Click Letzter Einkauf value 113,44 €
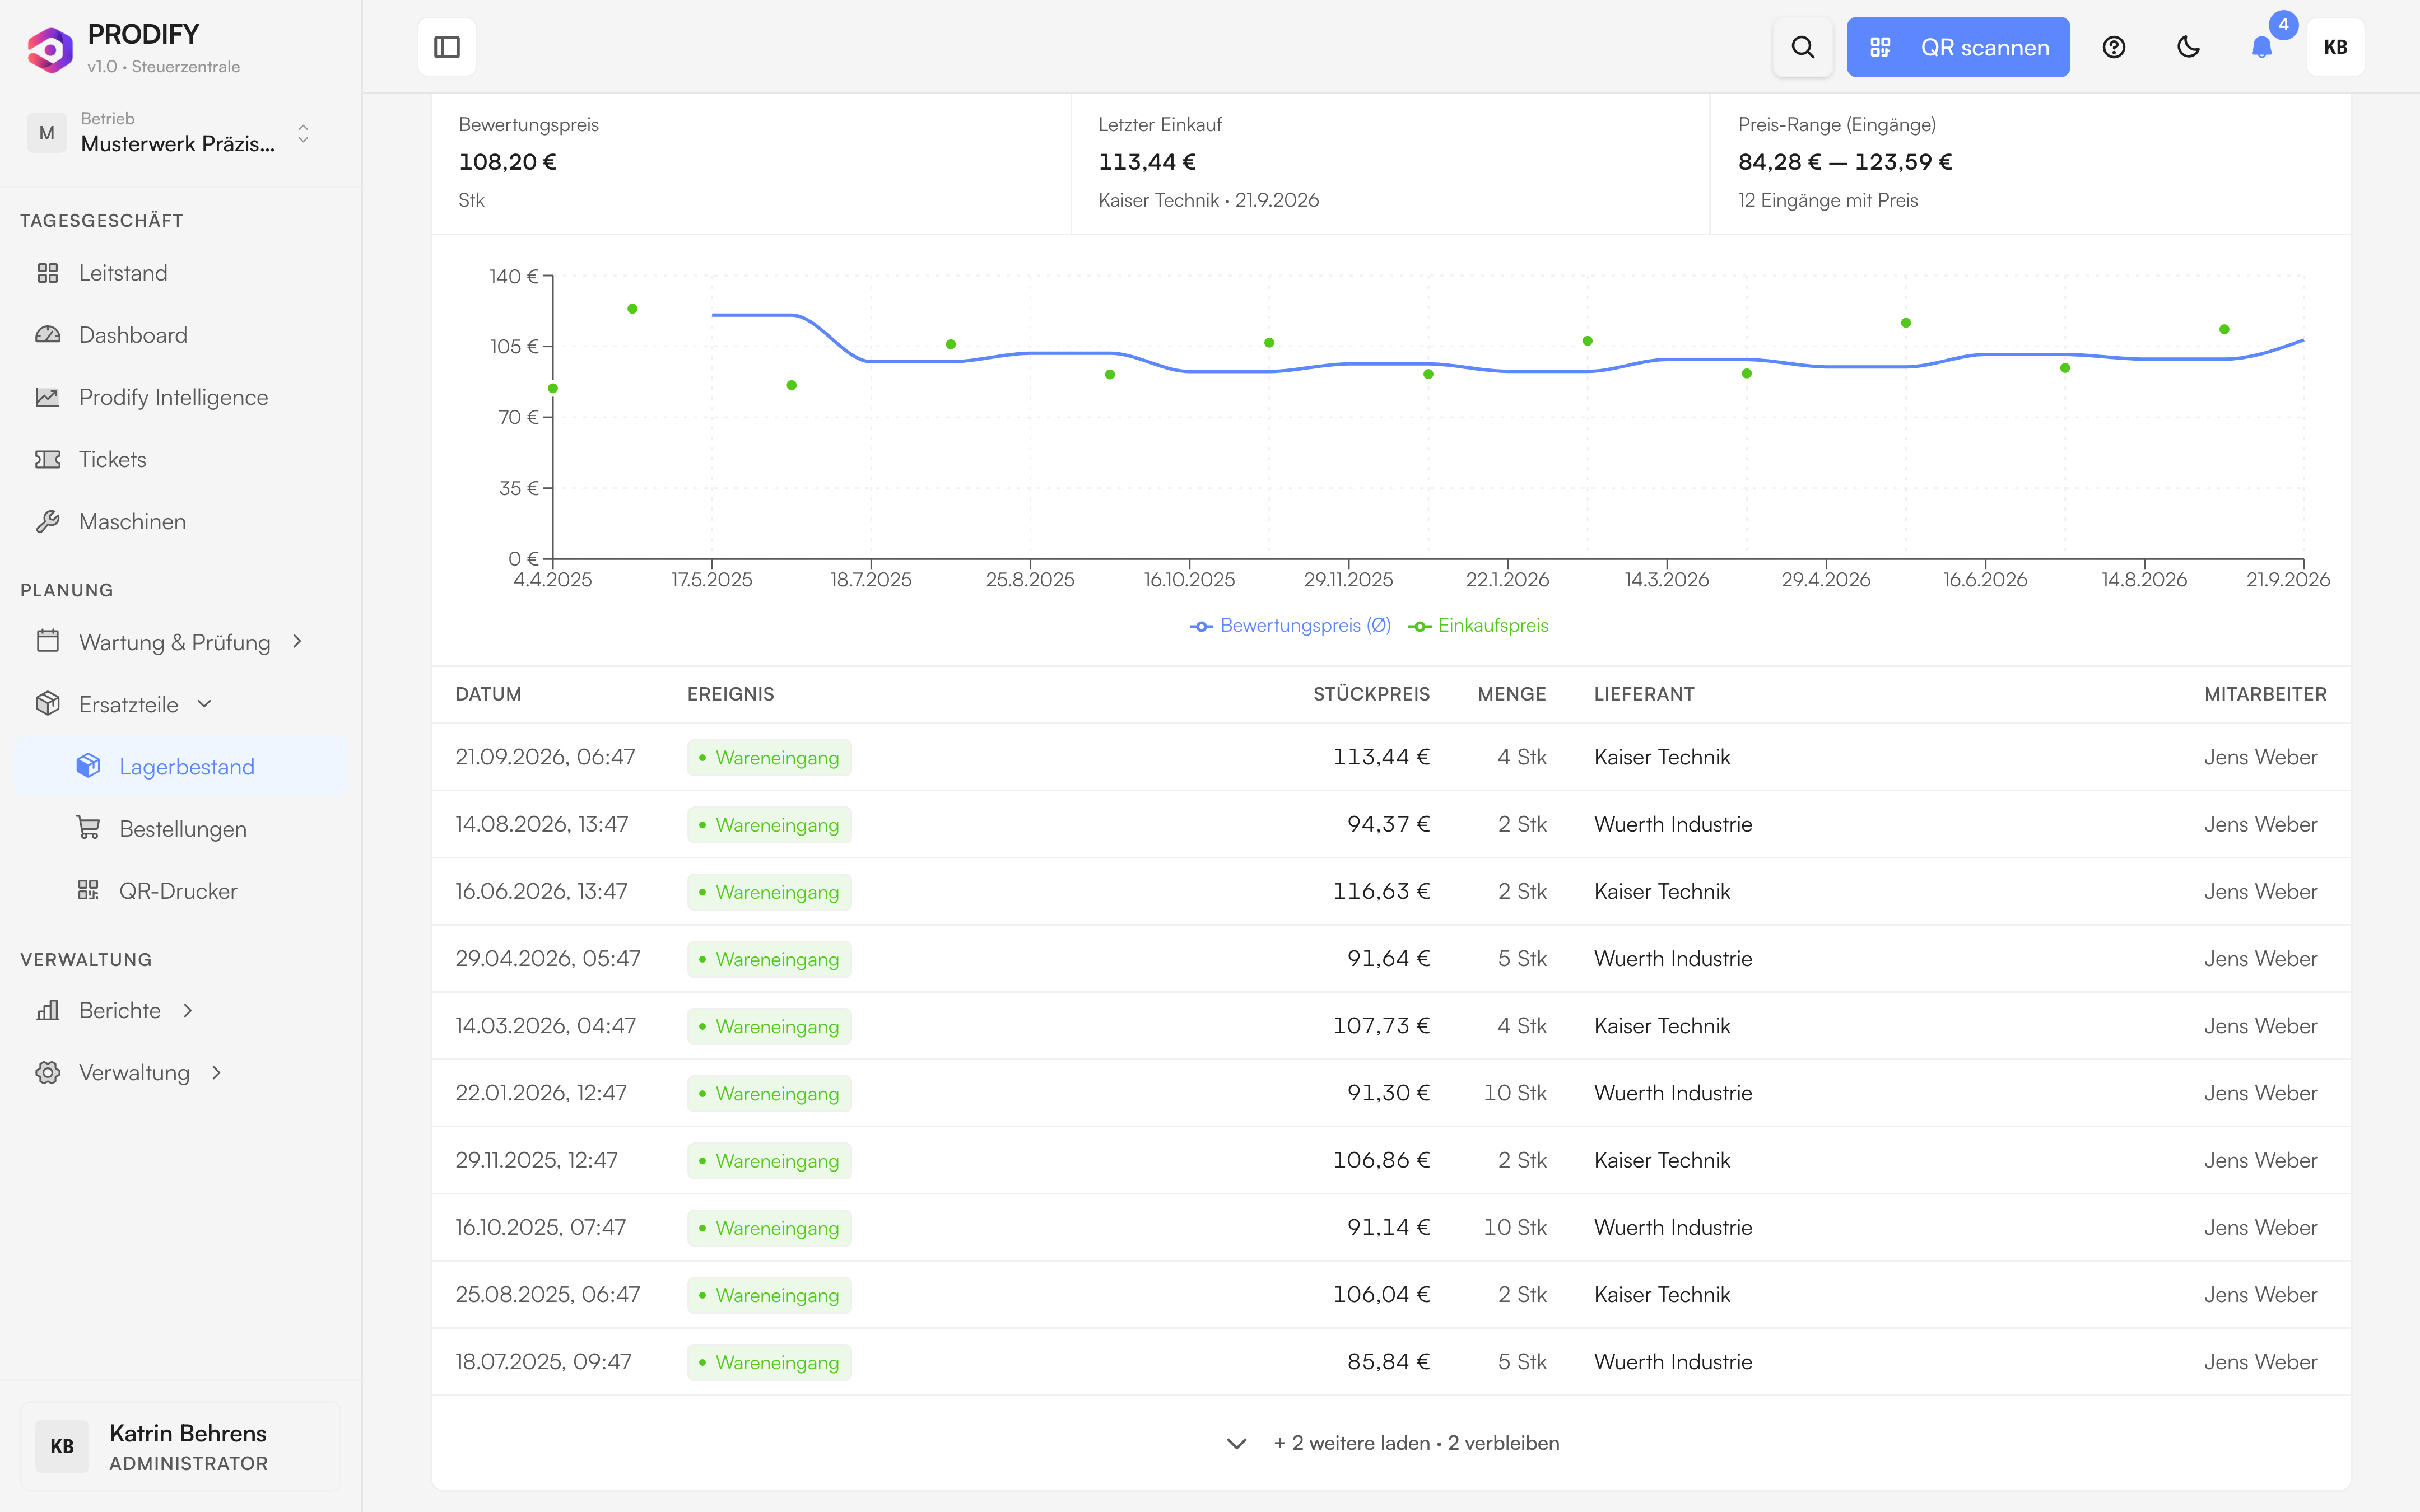 [1147, 162]
